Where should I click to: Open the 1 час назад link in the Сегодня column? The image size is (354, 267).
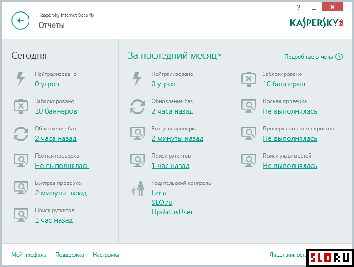tap(54, 220)
